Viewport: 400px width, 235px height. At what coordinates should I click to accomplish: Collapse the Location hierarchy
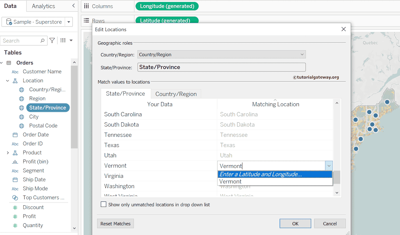(7, 81)
